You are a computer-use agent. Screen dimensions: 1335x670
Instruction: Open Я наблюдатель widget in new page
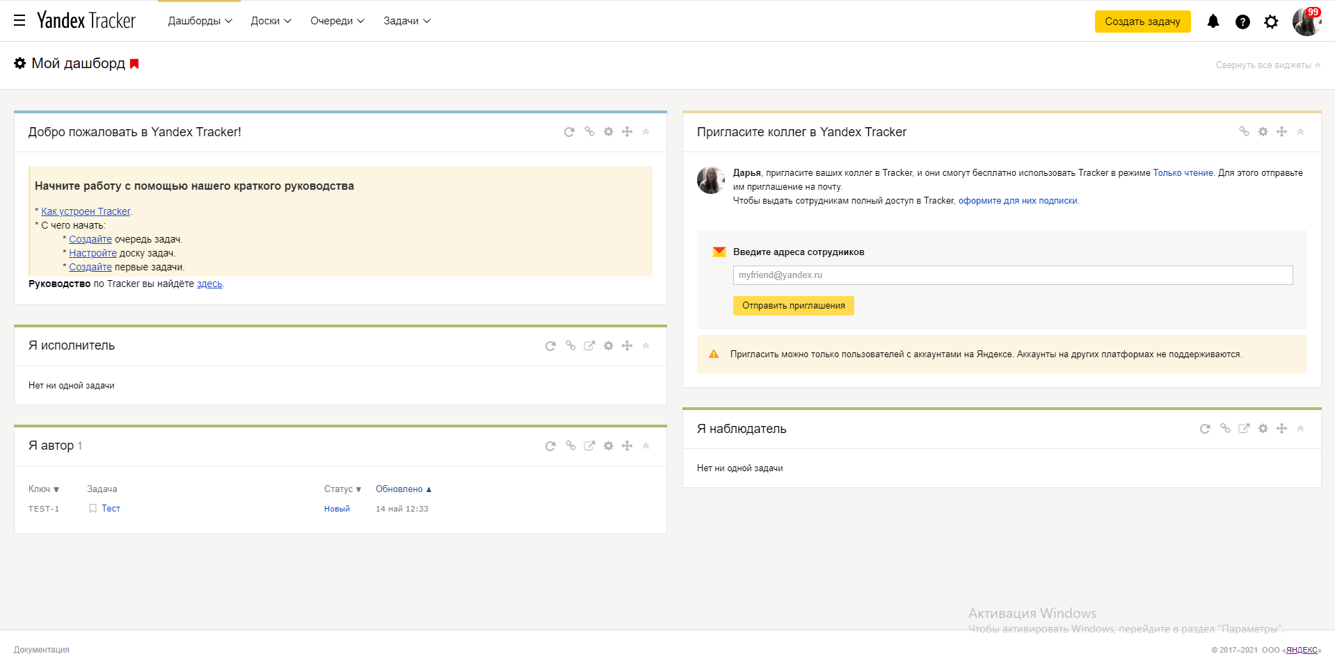point(1244,428)
